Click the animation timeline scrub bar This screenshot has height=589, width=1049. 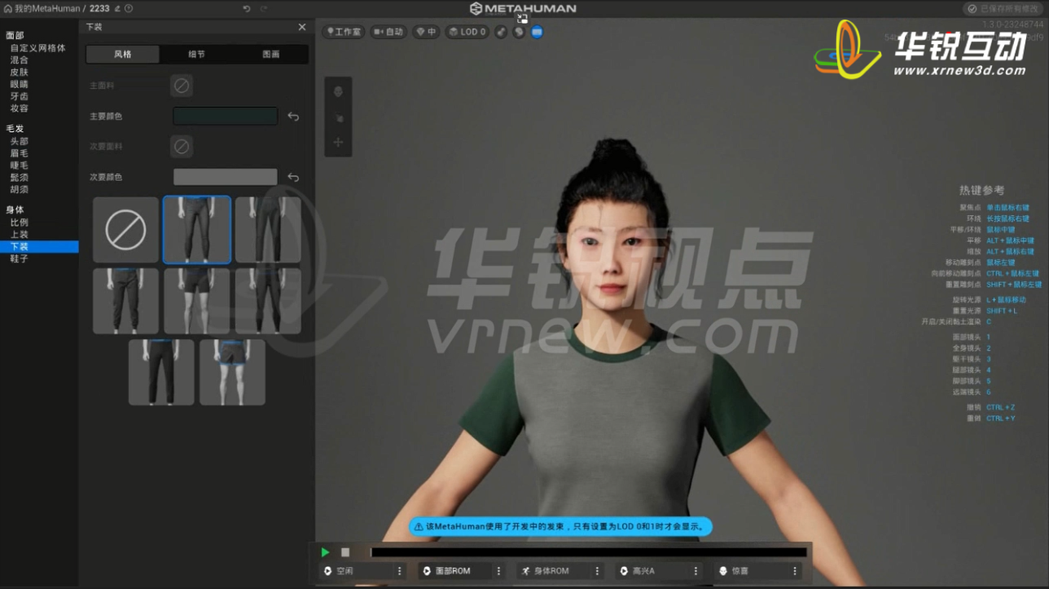(x=589, y=552)
